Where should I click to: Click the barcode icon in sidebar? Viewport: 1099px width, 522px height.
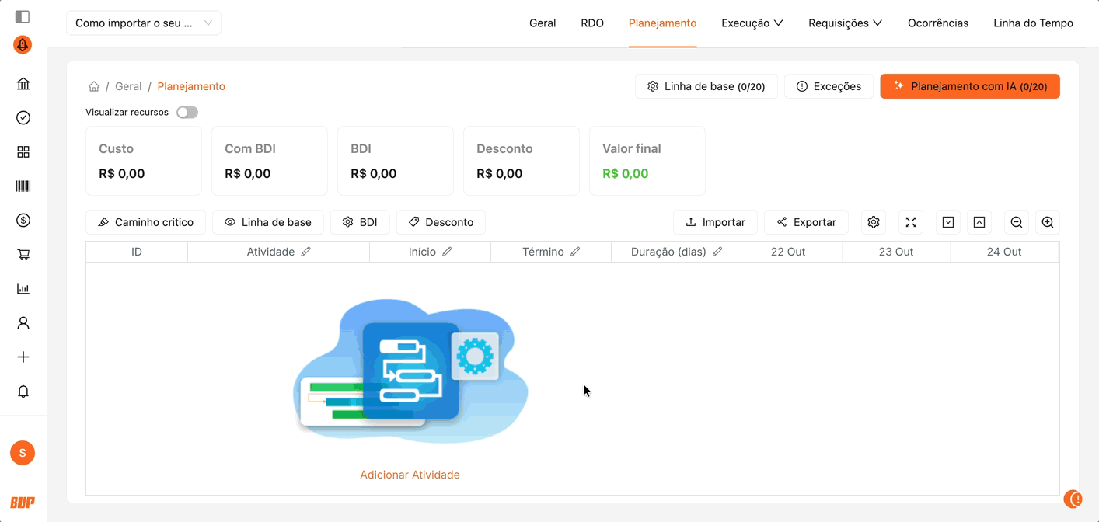tap(23, 186)
